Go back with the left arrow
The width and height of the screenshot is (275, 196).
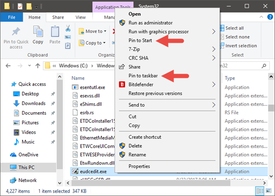[8, 66]
